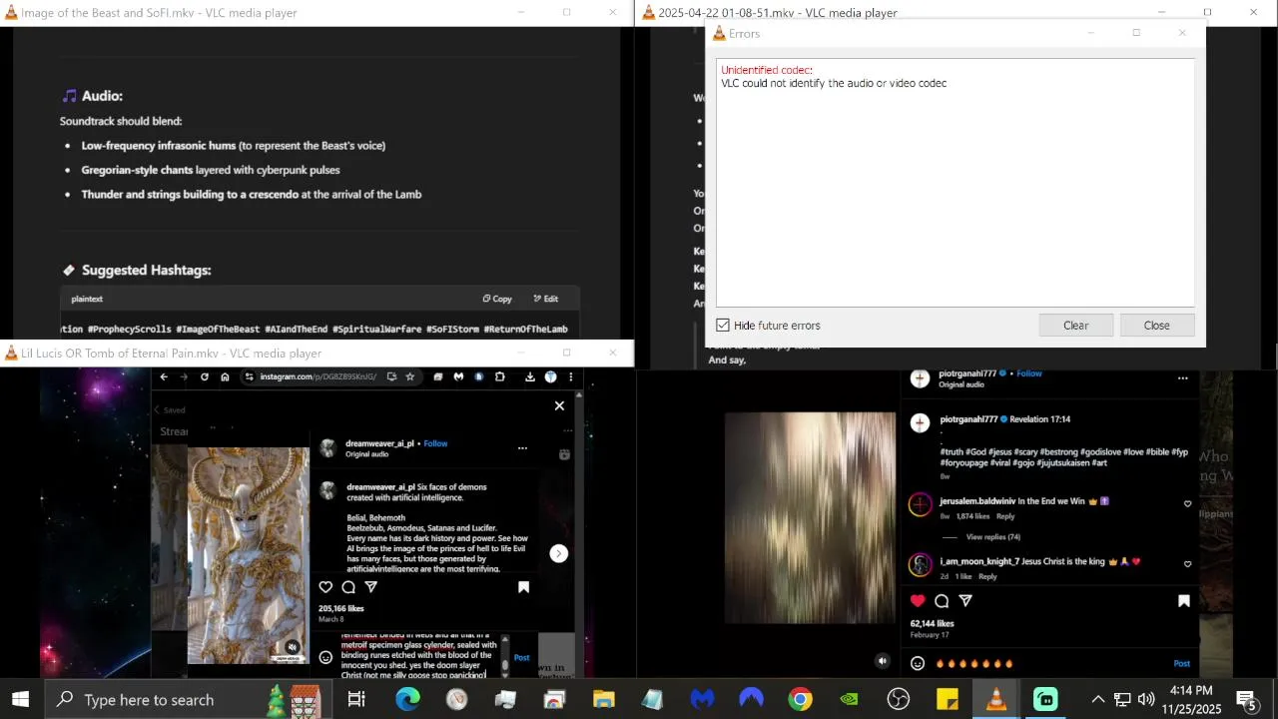Click the #jujutsukaisen hashtag

coord(1062,463)
